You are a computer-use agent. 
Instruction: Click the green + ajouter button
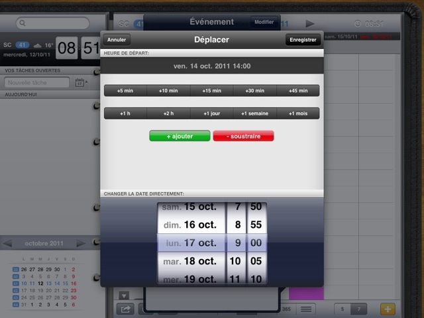[180, 136]
